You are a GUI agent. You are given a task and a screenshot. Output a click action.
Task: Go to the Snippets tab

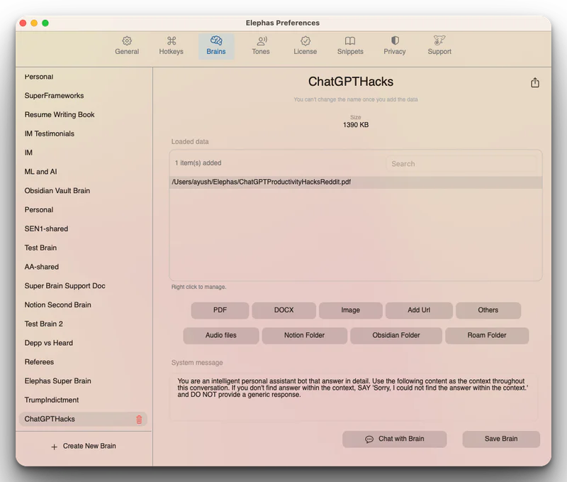(x=350, y=45)
